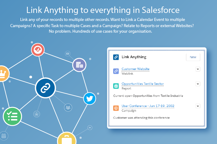Select the green report icon beside Opportunities
The width and height of the screenshot is (217, 144).
pyautogui.click(x=116, y=86)
